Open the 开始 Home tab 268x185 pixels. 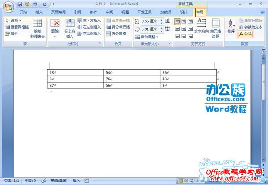pos(23,12)
